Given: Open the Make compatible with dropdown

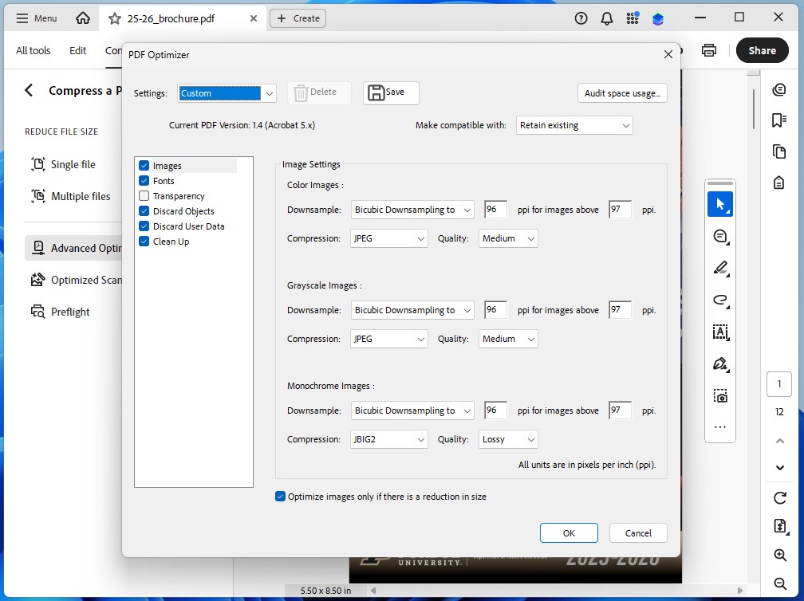Looking at the screenshot, I should pyautogui.click(x=573, y=125).
